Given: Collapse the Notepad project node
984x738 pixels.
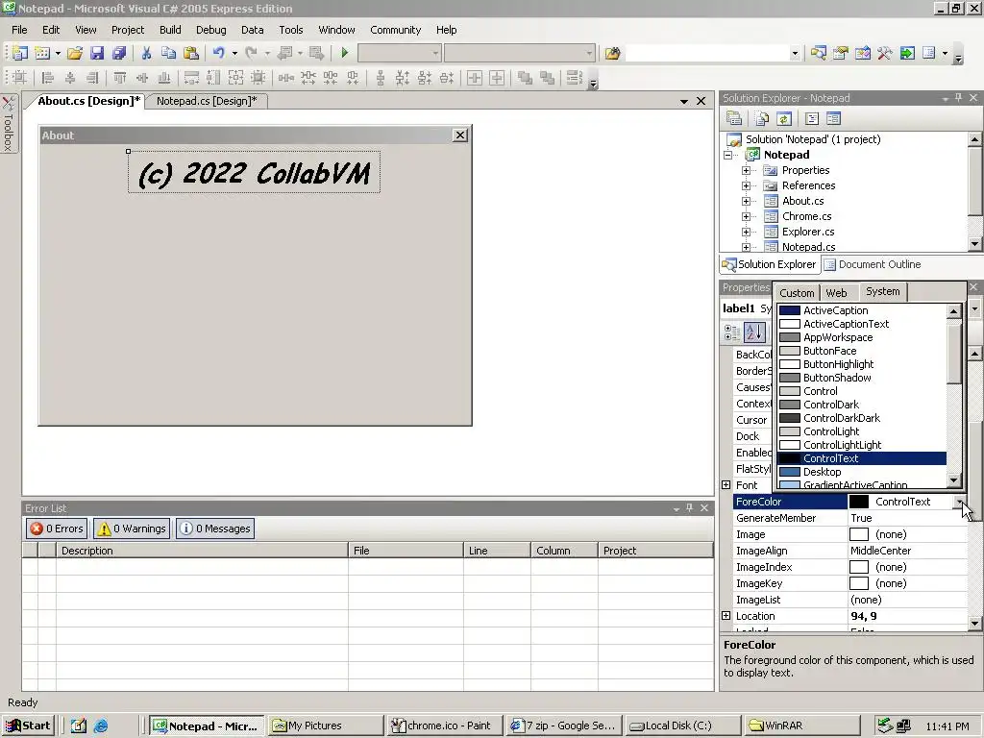Looking at the screenshot, I should point(728,155).
